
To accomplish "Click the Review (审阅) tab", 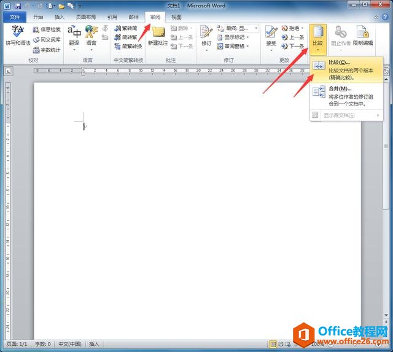I will tap(155, 17).
